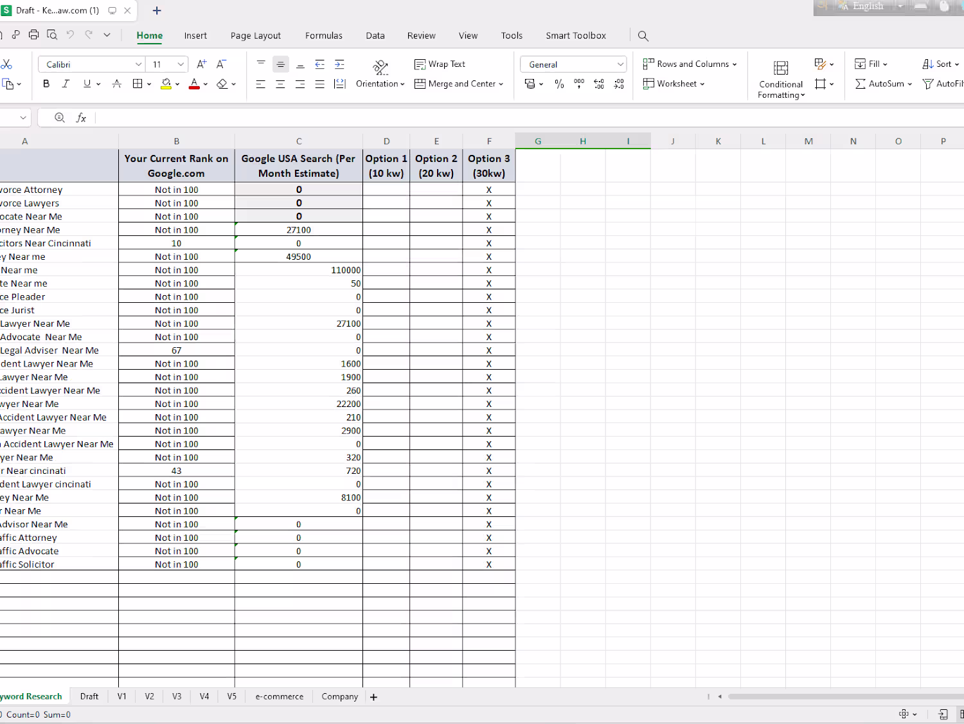Toggle underline formatting
Screen dimensions: 964x724
point(87,84)
